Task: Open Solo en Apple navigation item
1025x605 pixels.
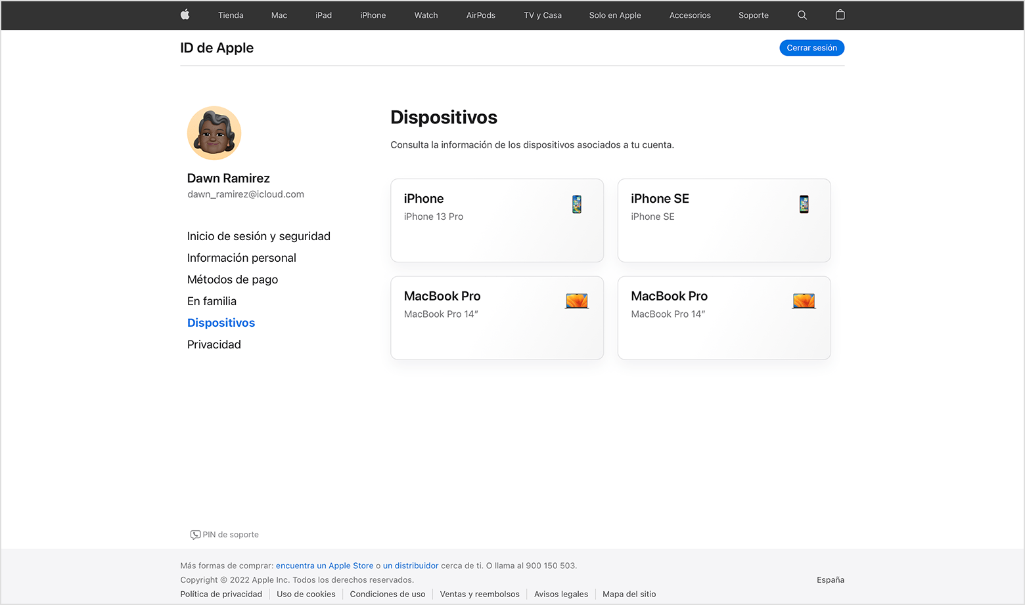Action: pyautogui.click(x=615, y=15)
